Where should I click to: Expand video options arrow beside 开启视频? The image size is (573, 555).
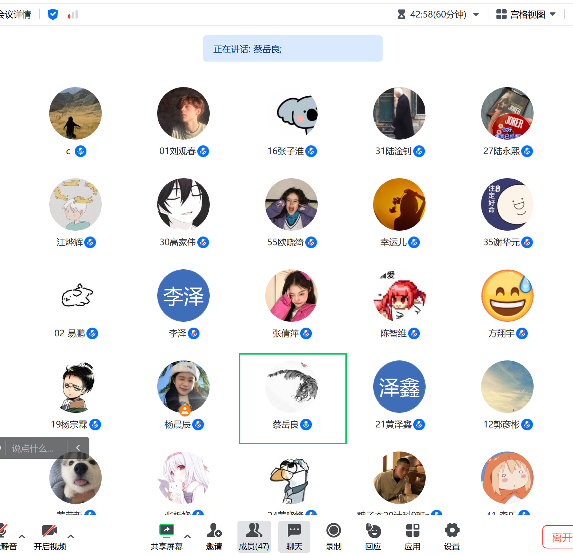point(71,536)
